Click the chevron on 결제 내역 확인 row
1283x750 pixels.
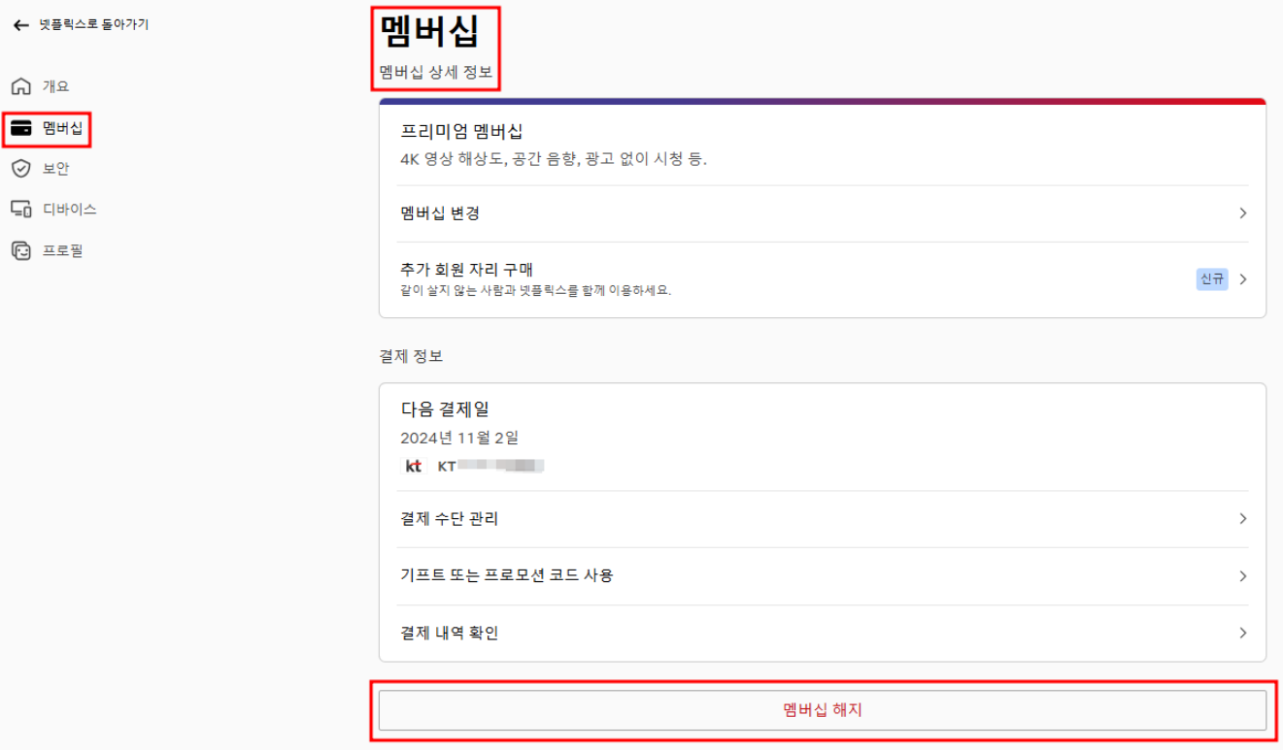pos(1243,634)
